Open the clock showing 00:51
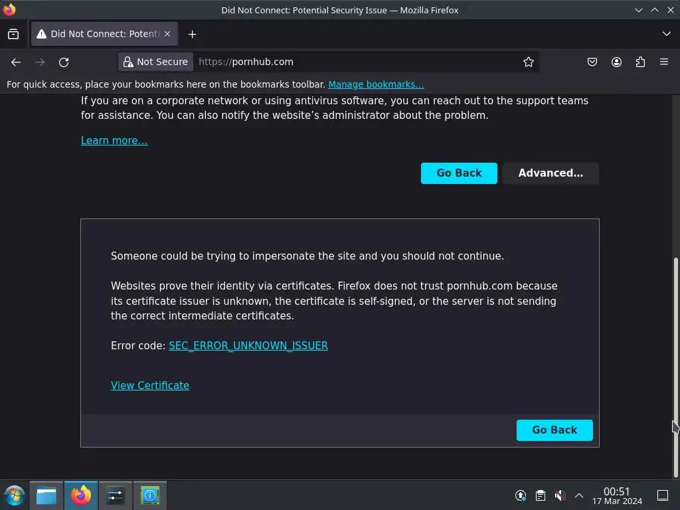The width and height of the screenshot is (680, 510). coord(617,495)
